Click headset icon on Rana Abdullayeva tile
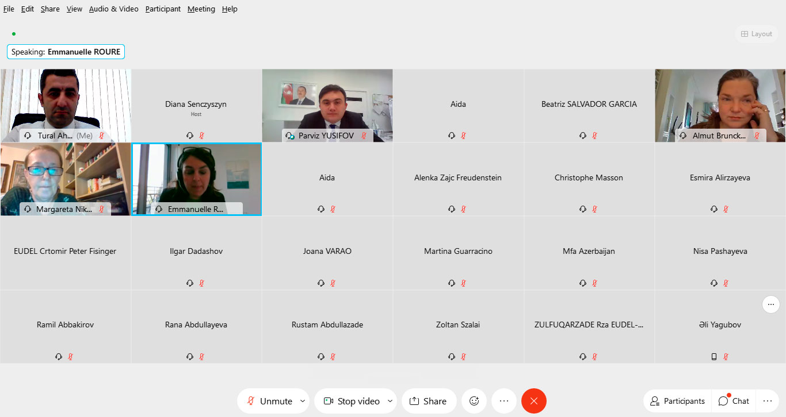Image resolution: width=786 pixels, height=417 pixels. pyautogui.click(x=190, y=356)
